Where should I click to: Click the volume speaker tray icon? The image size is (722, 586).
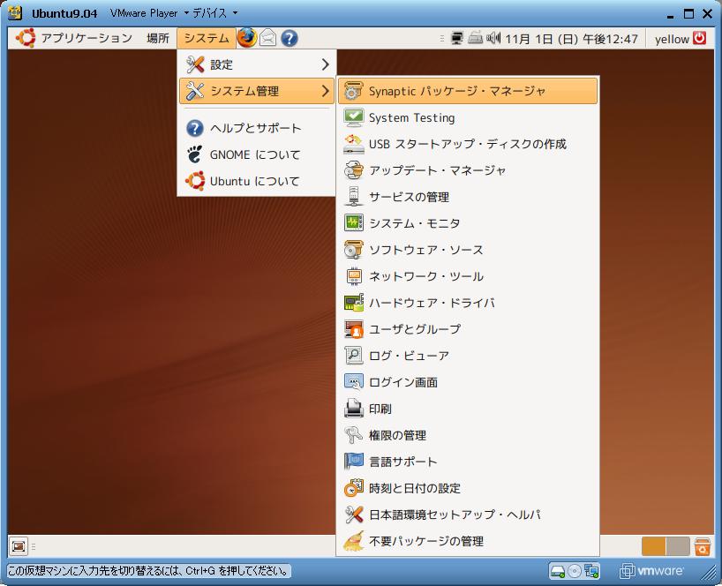click(x=493, y=38)
